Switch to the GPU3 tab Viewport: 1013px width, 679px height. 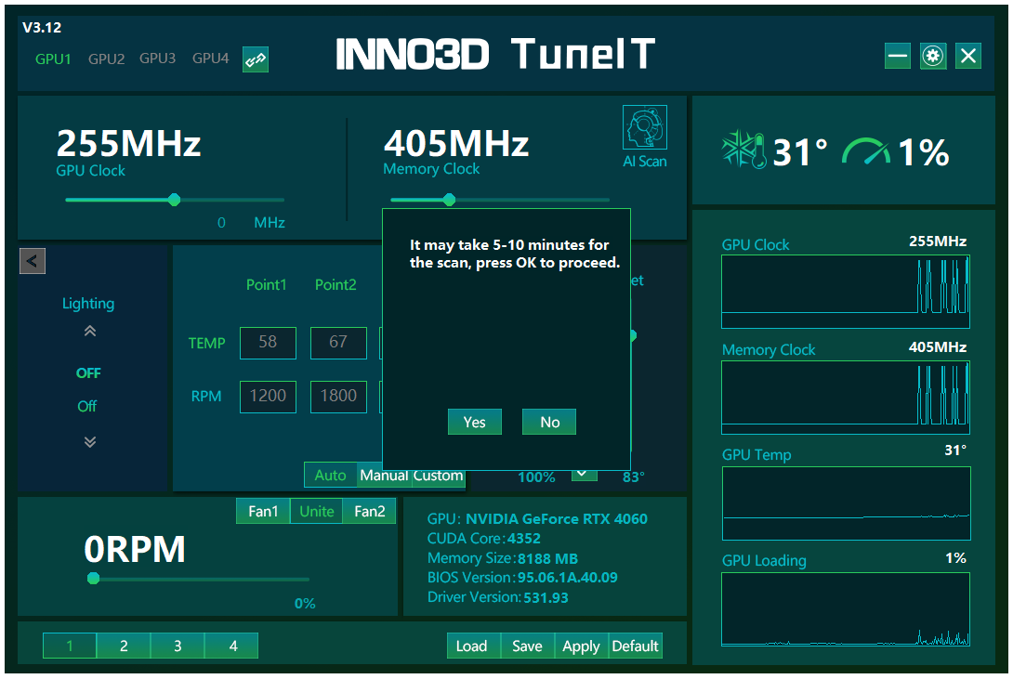(x=158, y=59)
